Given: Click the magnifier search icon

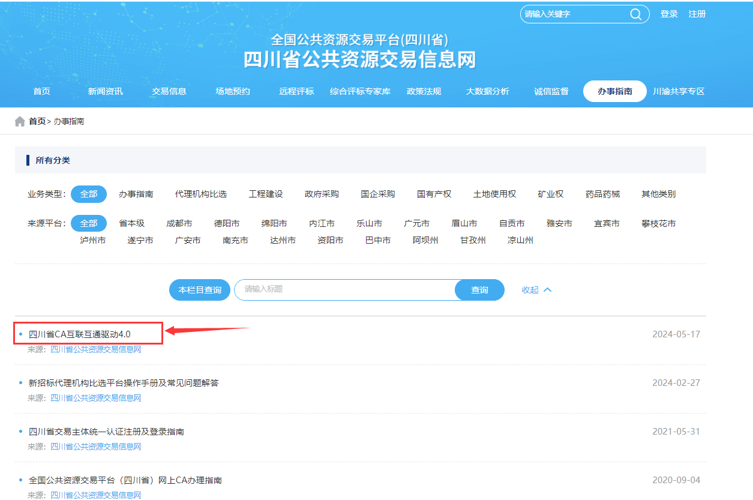Looking at the screenshot, I should [635, 14].
